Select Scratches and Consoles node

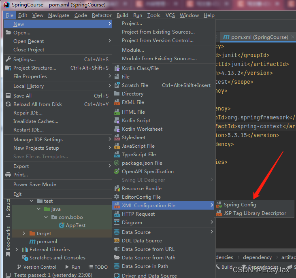54,258
